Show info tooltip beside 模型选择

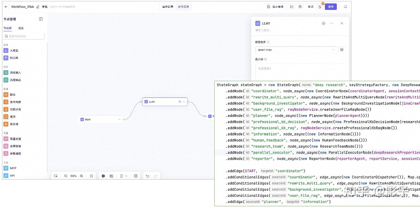(268, 42)
